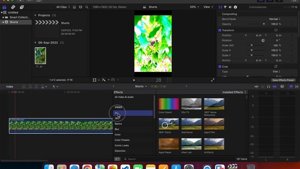Select the Aged Film effect thumbnail
300x169 pixels.
click(x=214, y=124)
